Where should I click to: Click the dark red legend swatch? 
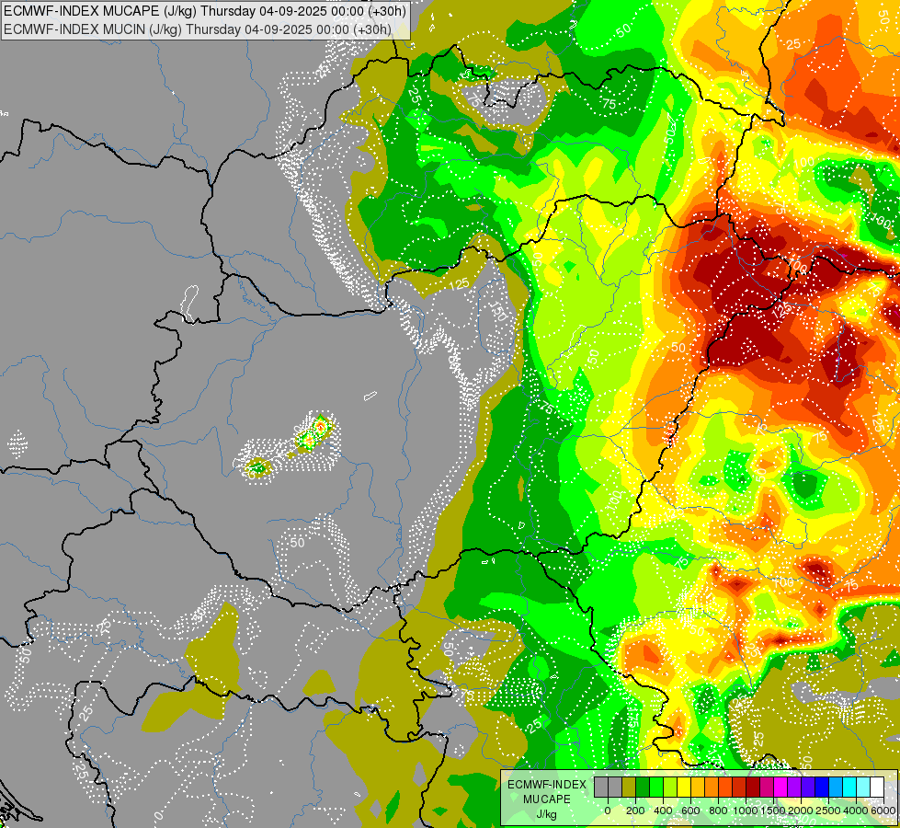click(753, 787)
